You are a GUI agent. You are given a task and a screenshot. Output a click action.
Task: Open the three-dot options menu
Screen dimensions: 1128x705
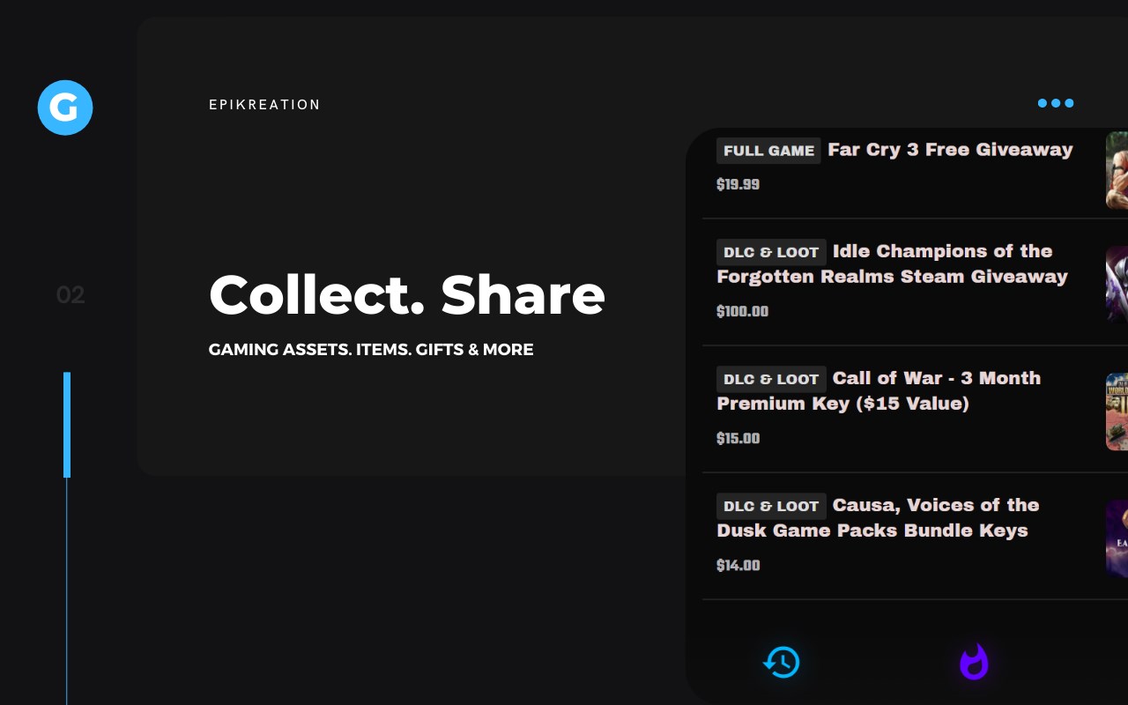coord(1055,103)
